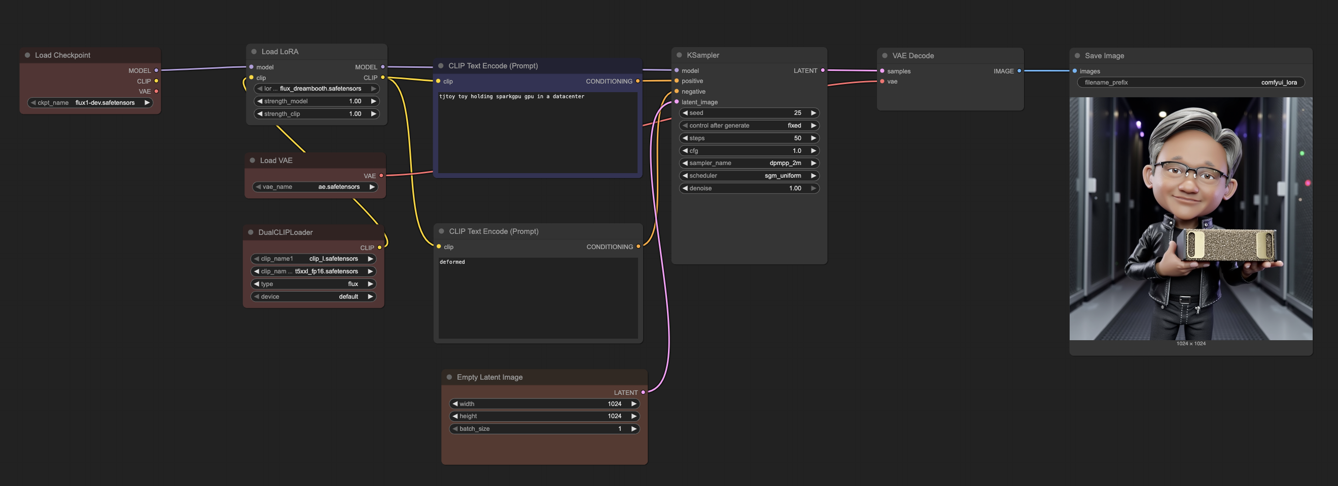Collapse the KSampler node via its title circle

(678, 55)
